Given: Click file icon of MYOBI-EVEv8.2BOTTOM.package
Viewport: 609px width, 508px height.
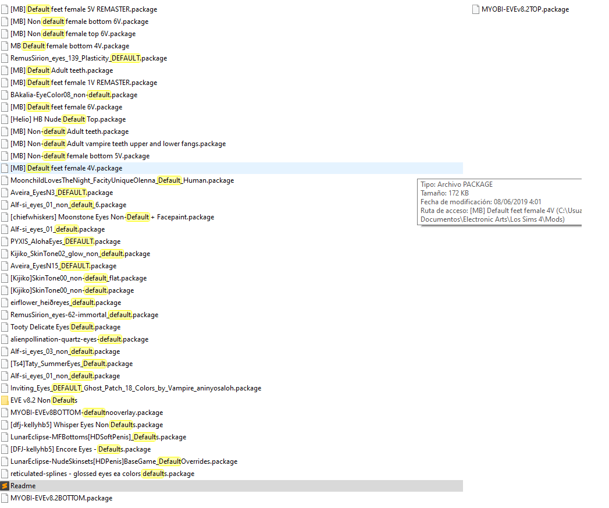Looking at the screenshot, I should pyautogui.click(x=5, y=498).
